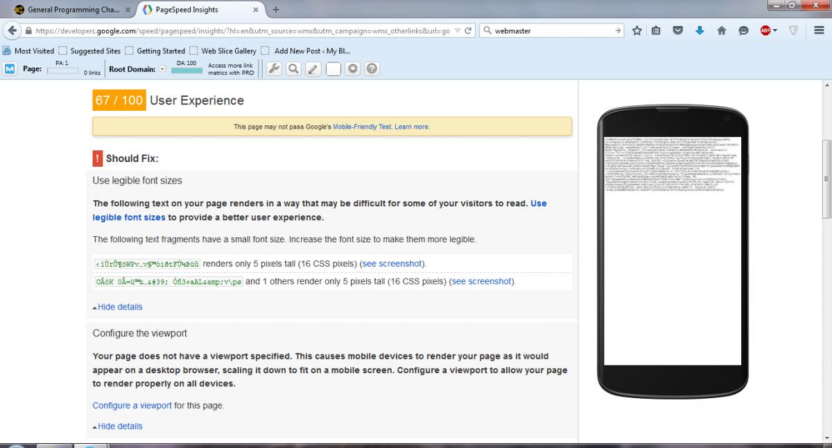Screen dimensions: 832x448
Task: Select the PageSpeed Insights tab
Action: [200, 10]
